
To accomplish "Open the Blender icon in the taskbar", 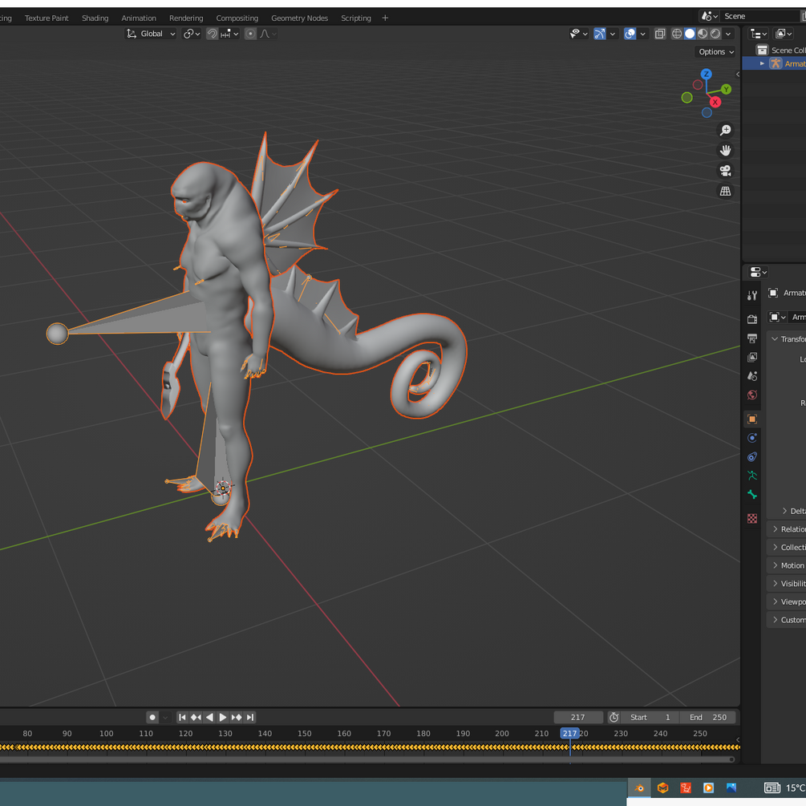I will click(x=639, y=788).
